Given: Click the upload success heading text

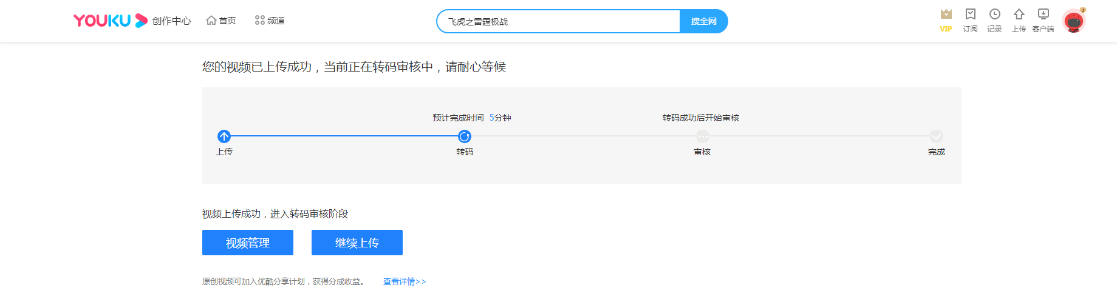Looking at the screenshot, I should (x=354, y=67).
